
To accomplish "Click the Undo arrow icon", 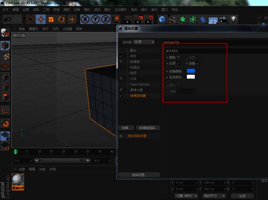I will point(7,19).
